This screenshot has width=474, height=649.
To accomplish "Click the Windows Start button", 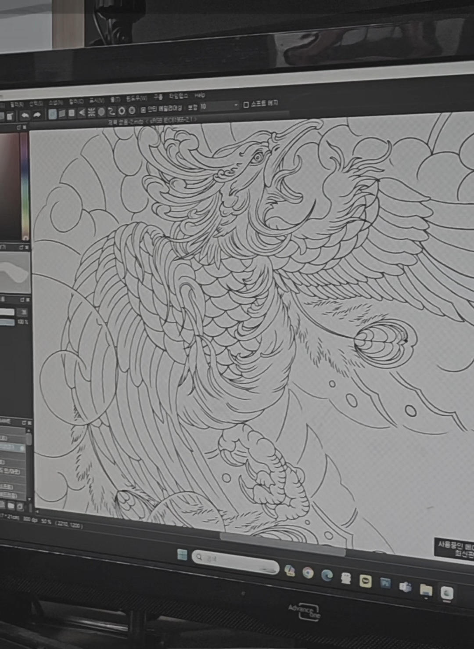I will (182, 555).
